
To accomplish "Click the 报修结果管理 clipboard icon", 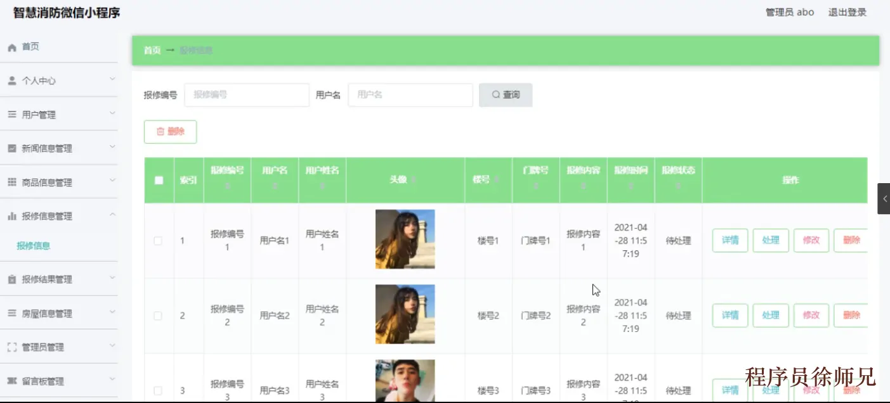I will pyautogui.click(x=11, y=279).
